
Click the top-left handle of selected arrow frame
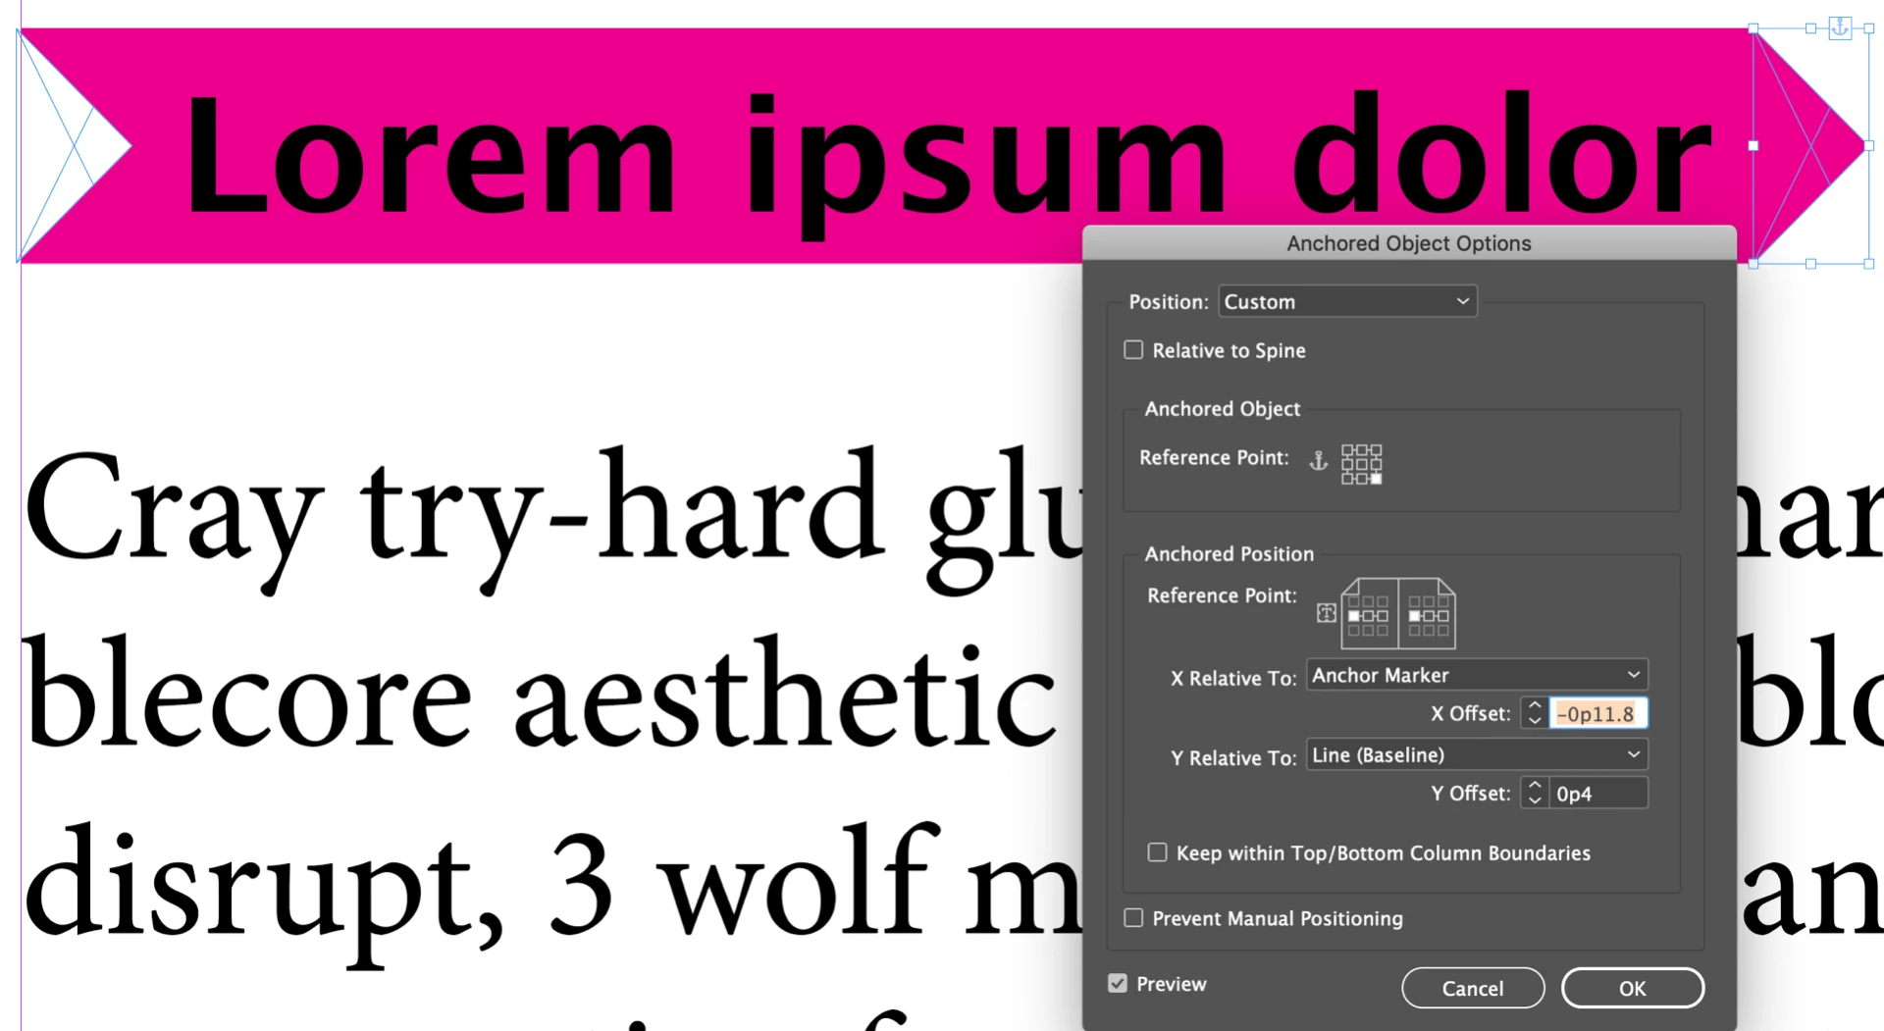(x=1753, y=28)
